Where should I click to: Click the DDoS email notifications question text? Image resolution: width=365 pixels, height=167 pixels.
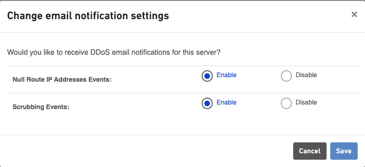click(x=113, y=52)
